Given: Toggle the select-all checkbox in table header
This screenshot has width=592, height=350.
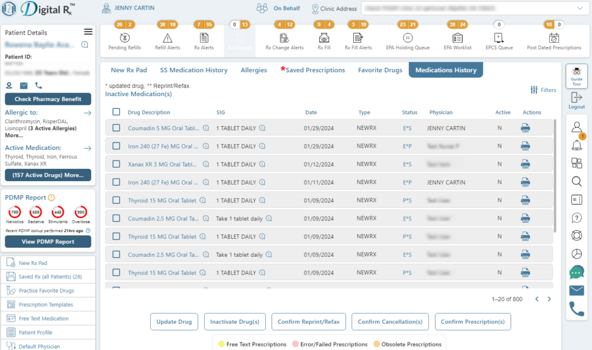Looking at the screenshot, I should 116,112.
